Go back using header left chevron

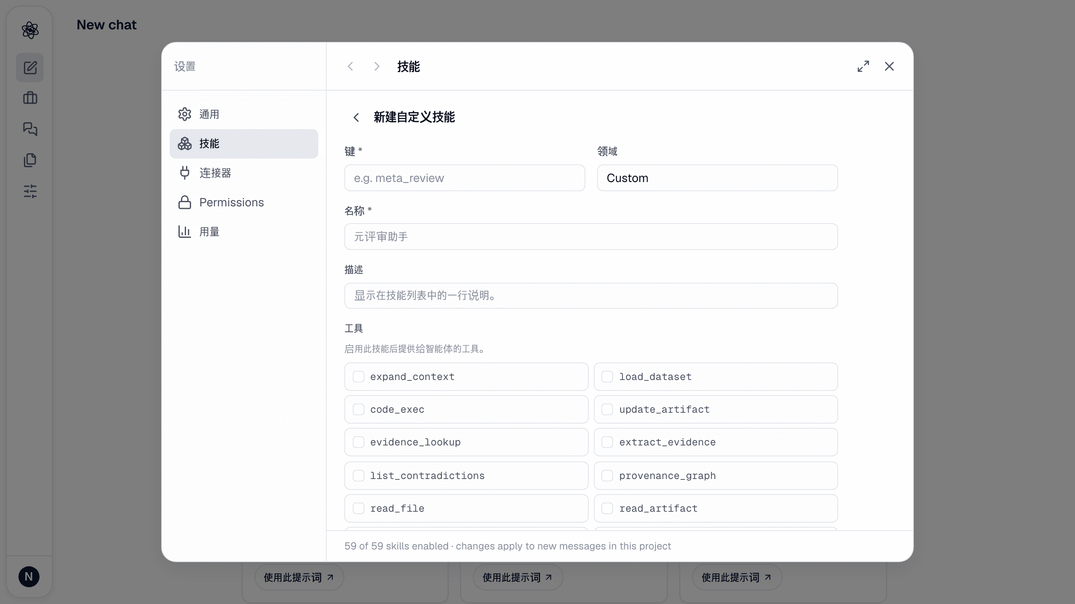[351, 66]
